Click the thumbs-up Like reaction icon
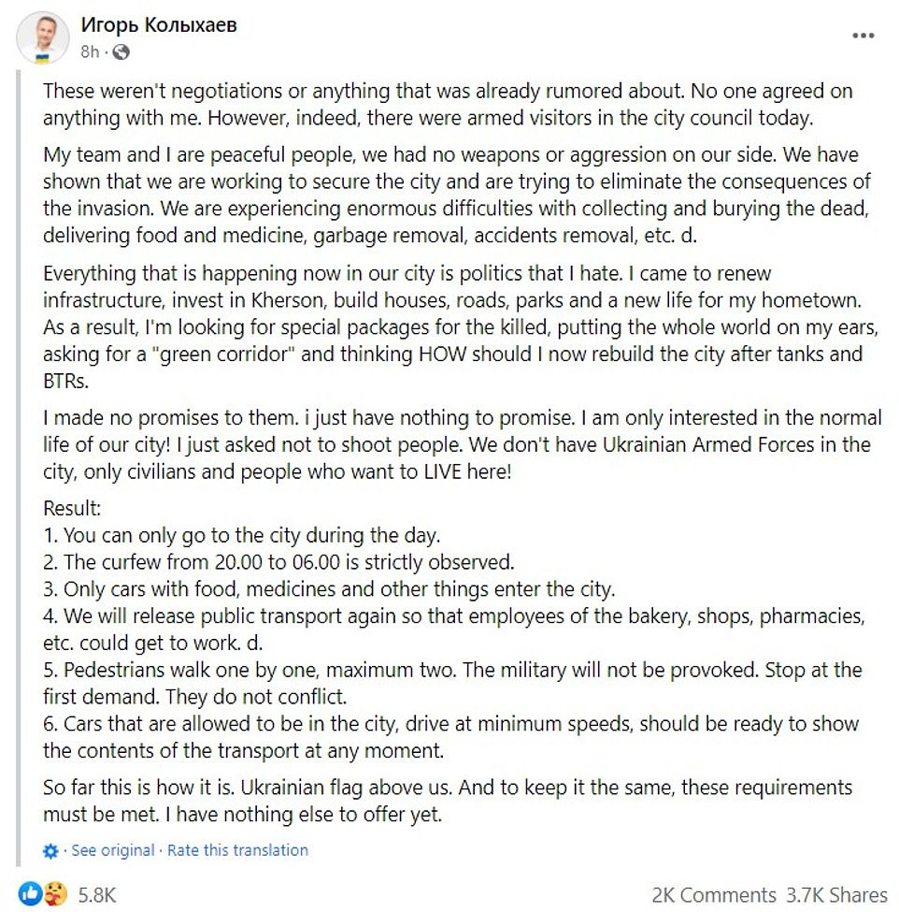899x912 pixels. (x=31, y=894)
